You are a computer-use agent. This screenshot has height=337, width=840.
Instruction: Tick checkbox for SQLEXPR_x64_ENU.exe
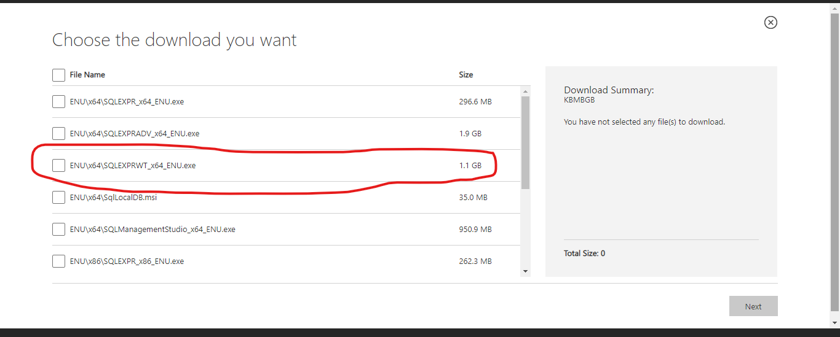[x=58, y=102]
